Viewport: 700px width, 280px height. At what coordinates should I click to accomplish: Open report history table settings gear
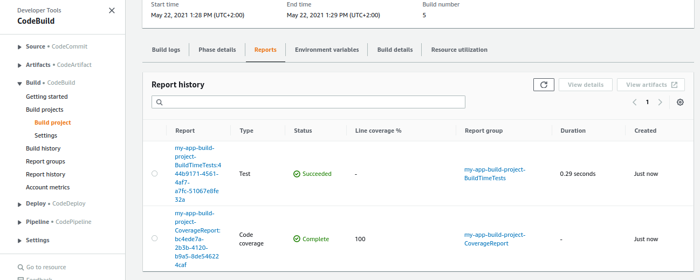tap(680, 103)
